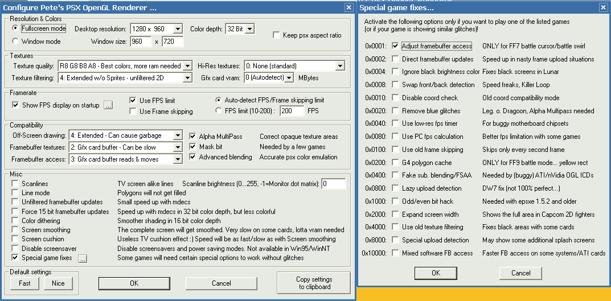
Task: Enable Fake sub. blending/FSAA
Action: point(395,175)
